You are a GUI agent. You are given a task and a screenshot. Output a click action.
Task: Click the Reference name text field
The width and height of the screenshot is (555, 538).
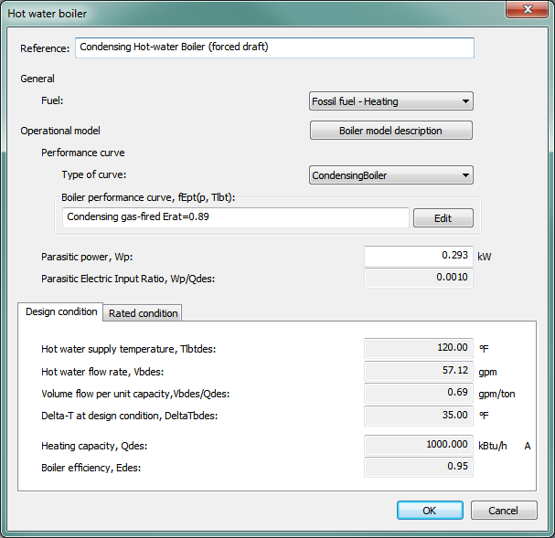pyautogui.click(x=274, y=47)
